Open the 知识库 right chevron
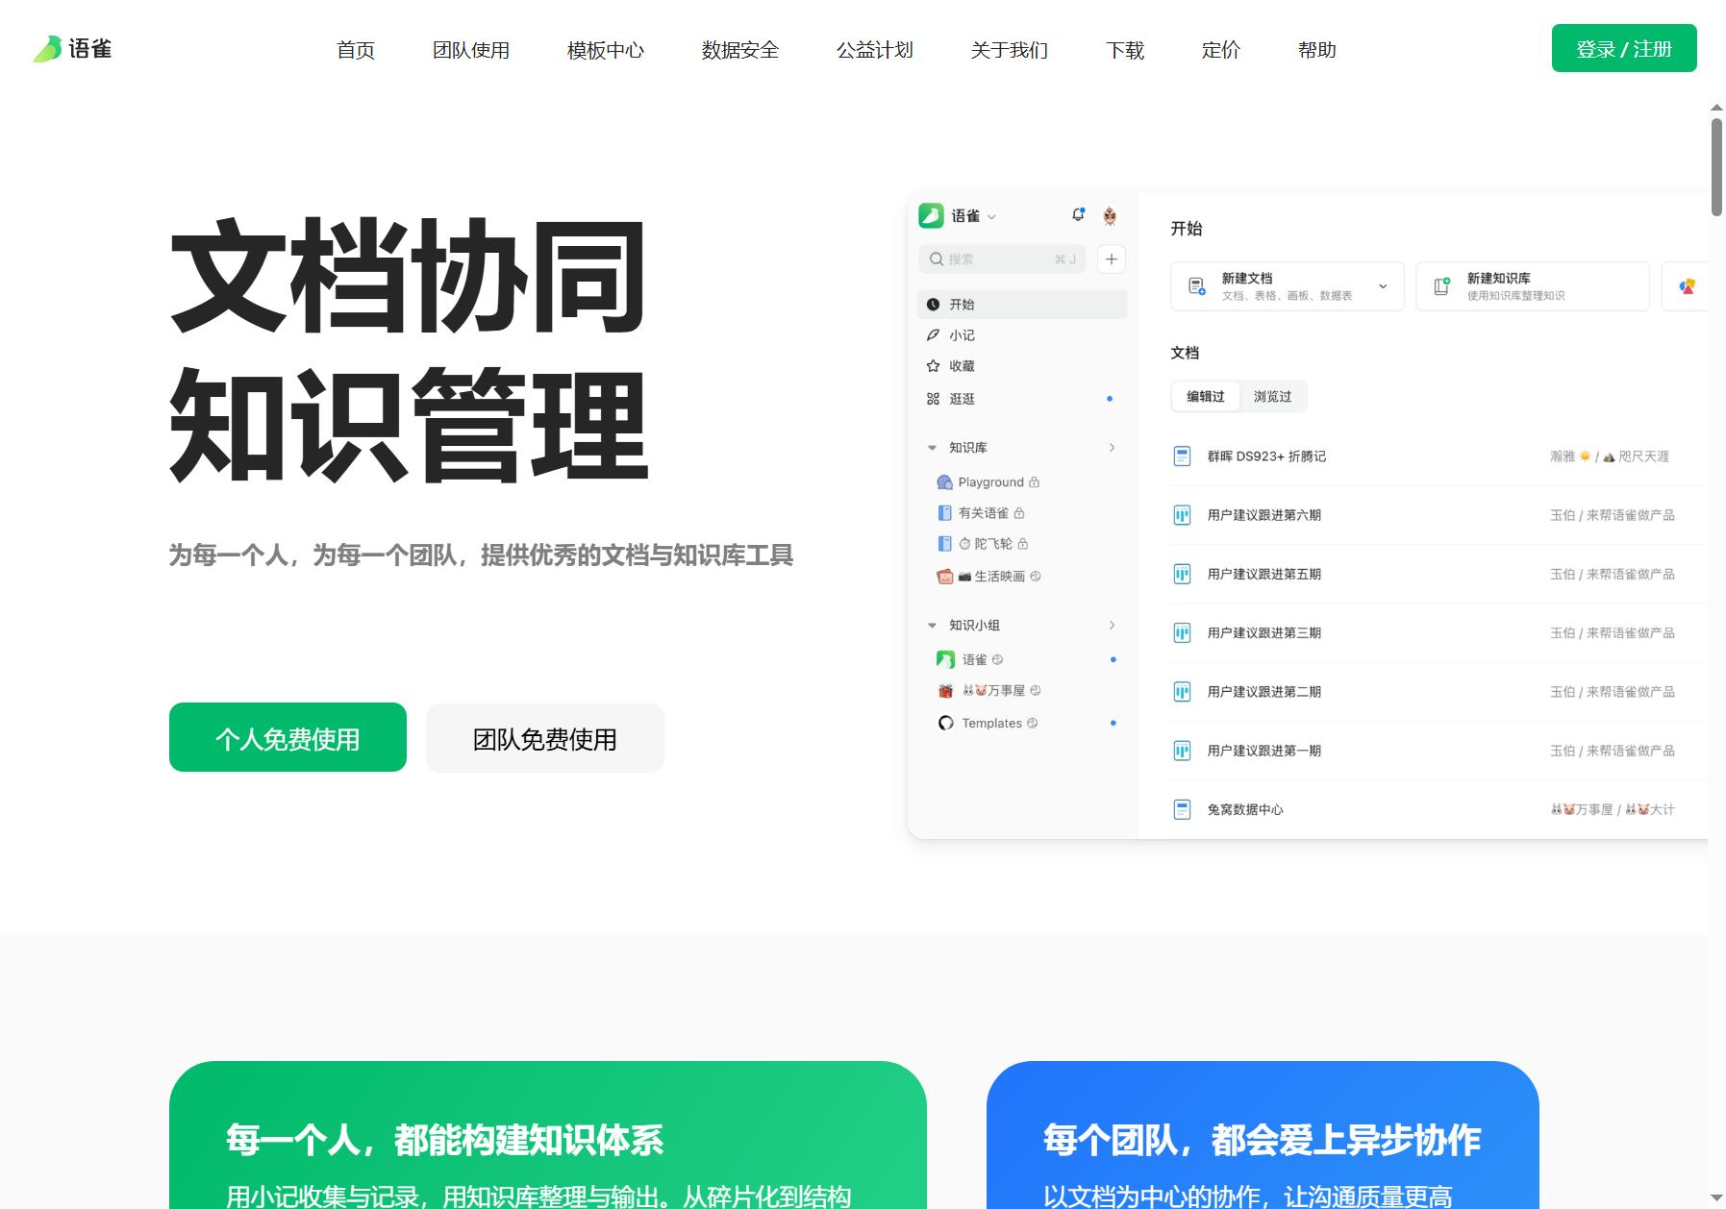 click(x=1112, y=448)
